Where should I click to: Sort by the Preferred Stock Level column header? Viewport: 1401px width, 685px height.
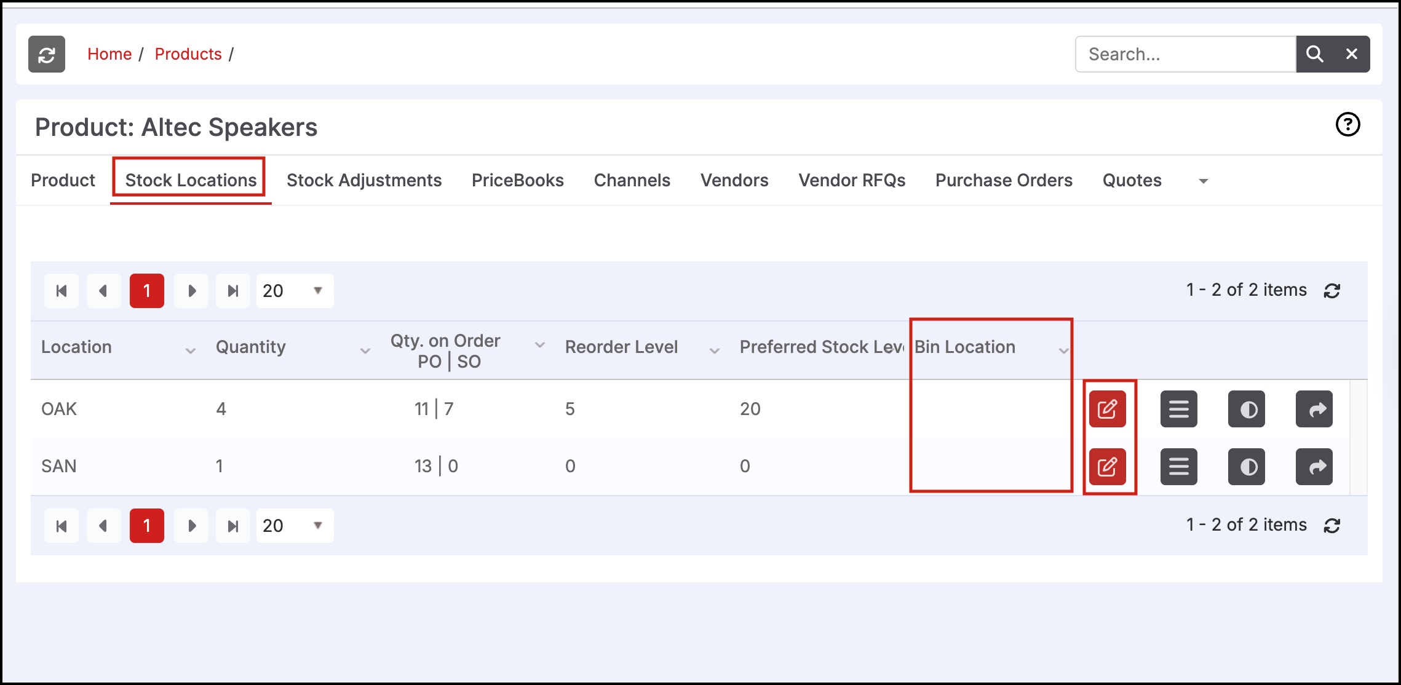[822, 347]
